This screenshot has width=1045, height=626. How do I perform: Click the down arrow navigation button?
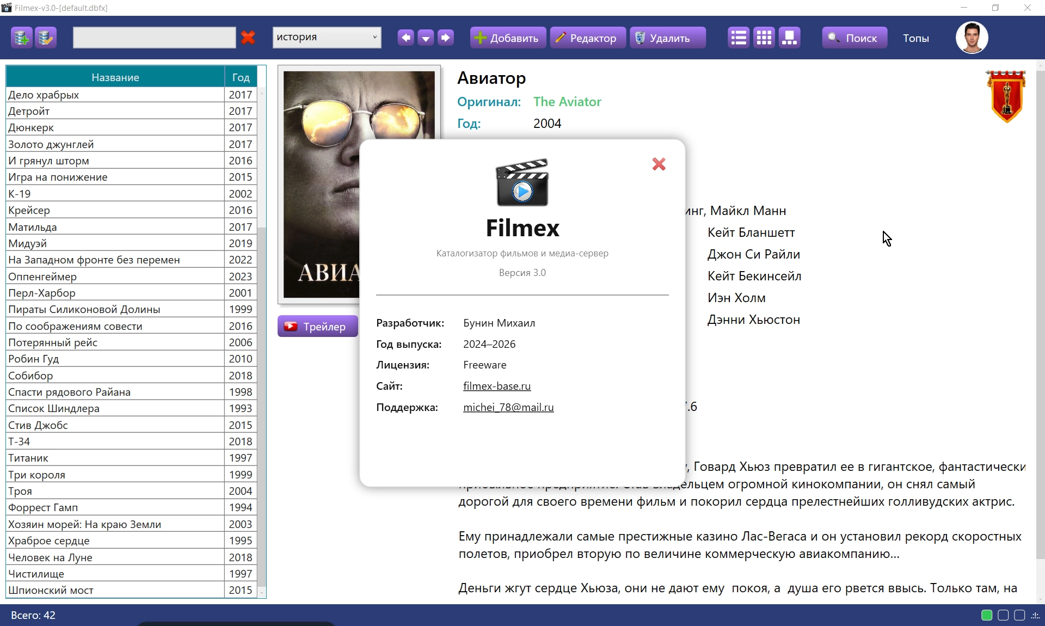(x=426, y=38)
